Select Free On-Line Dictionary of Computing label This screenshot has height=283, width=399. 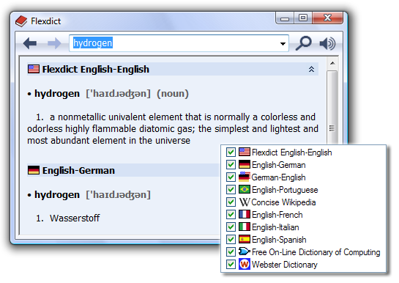point(316,252)
